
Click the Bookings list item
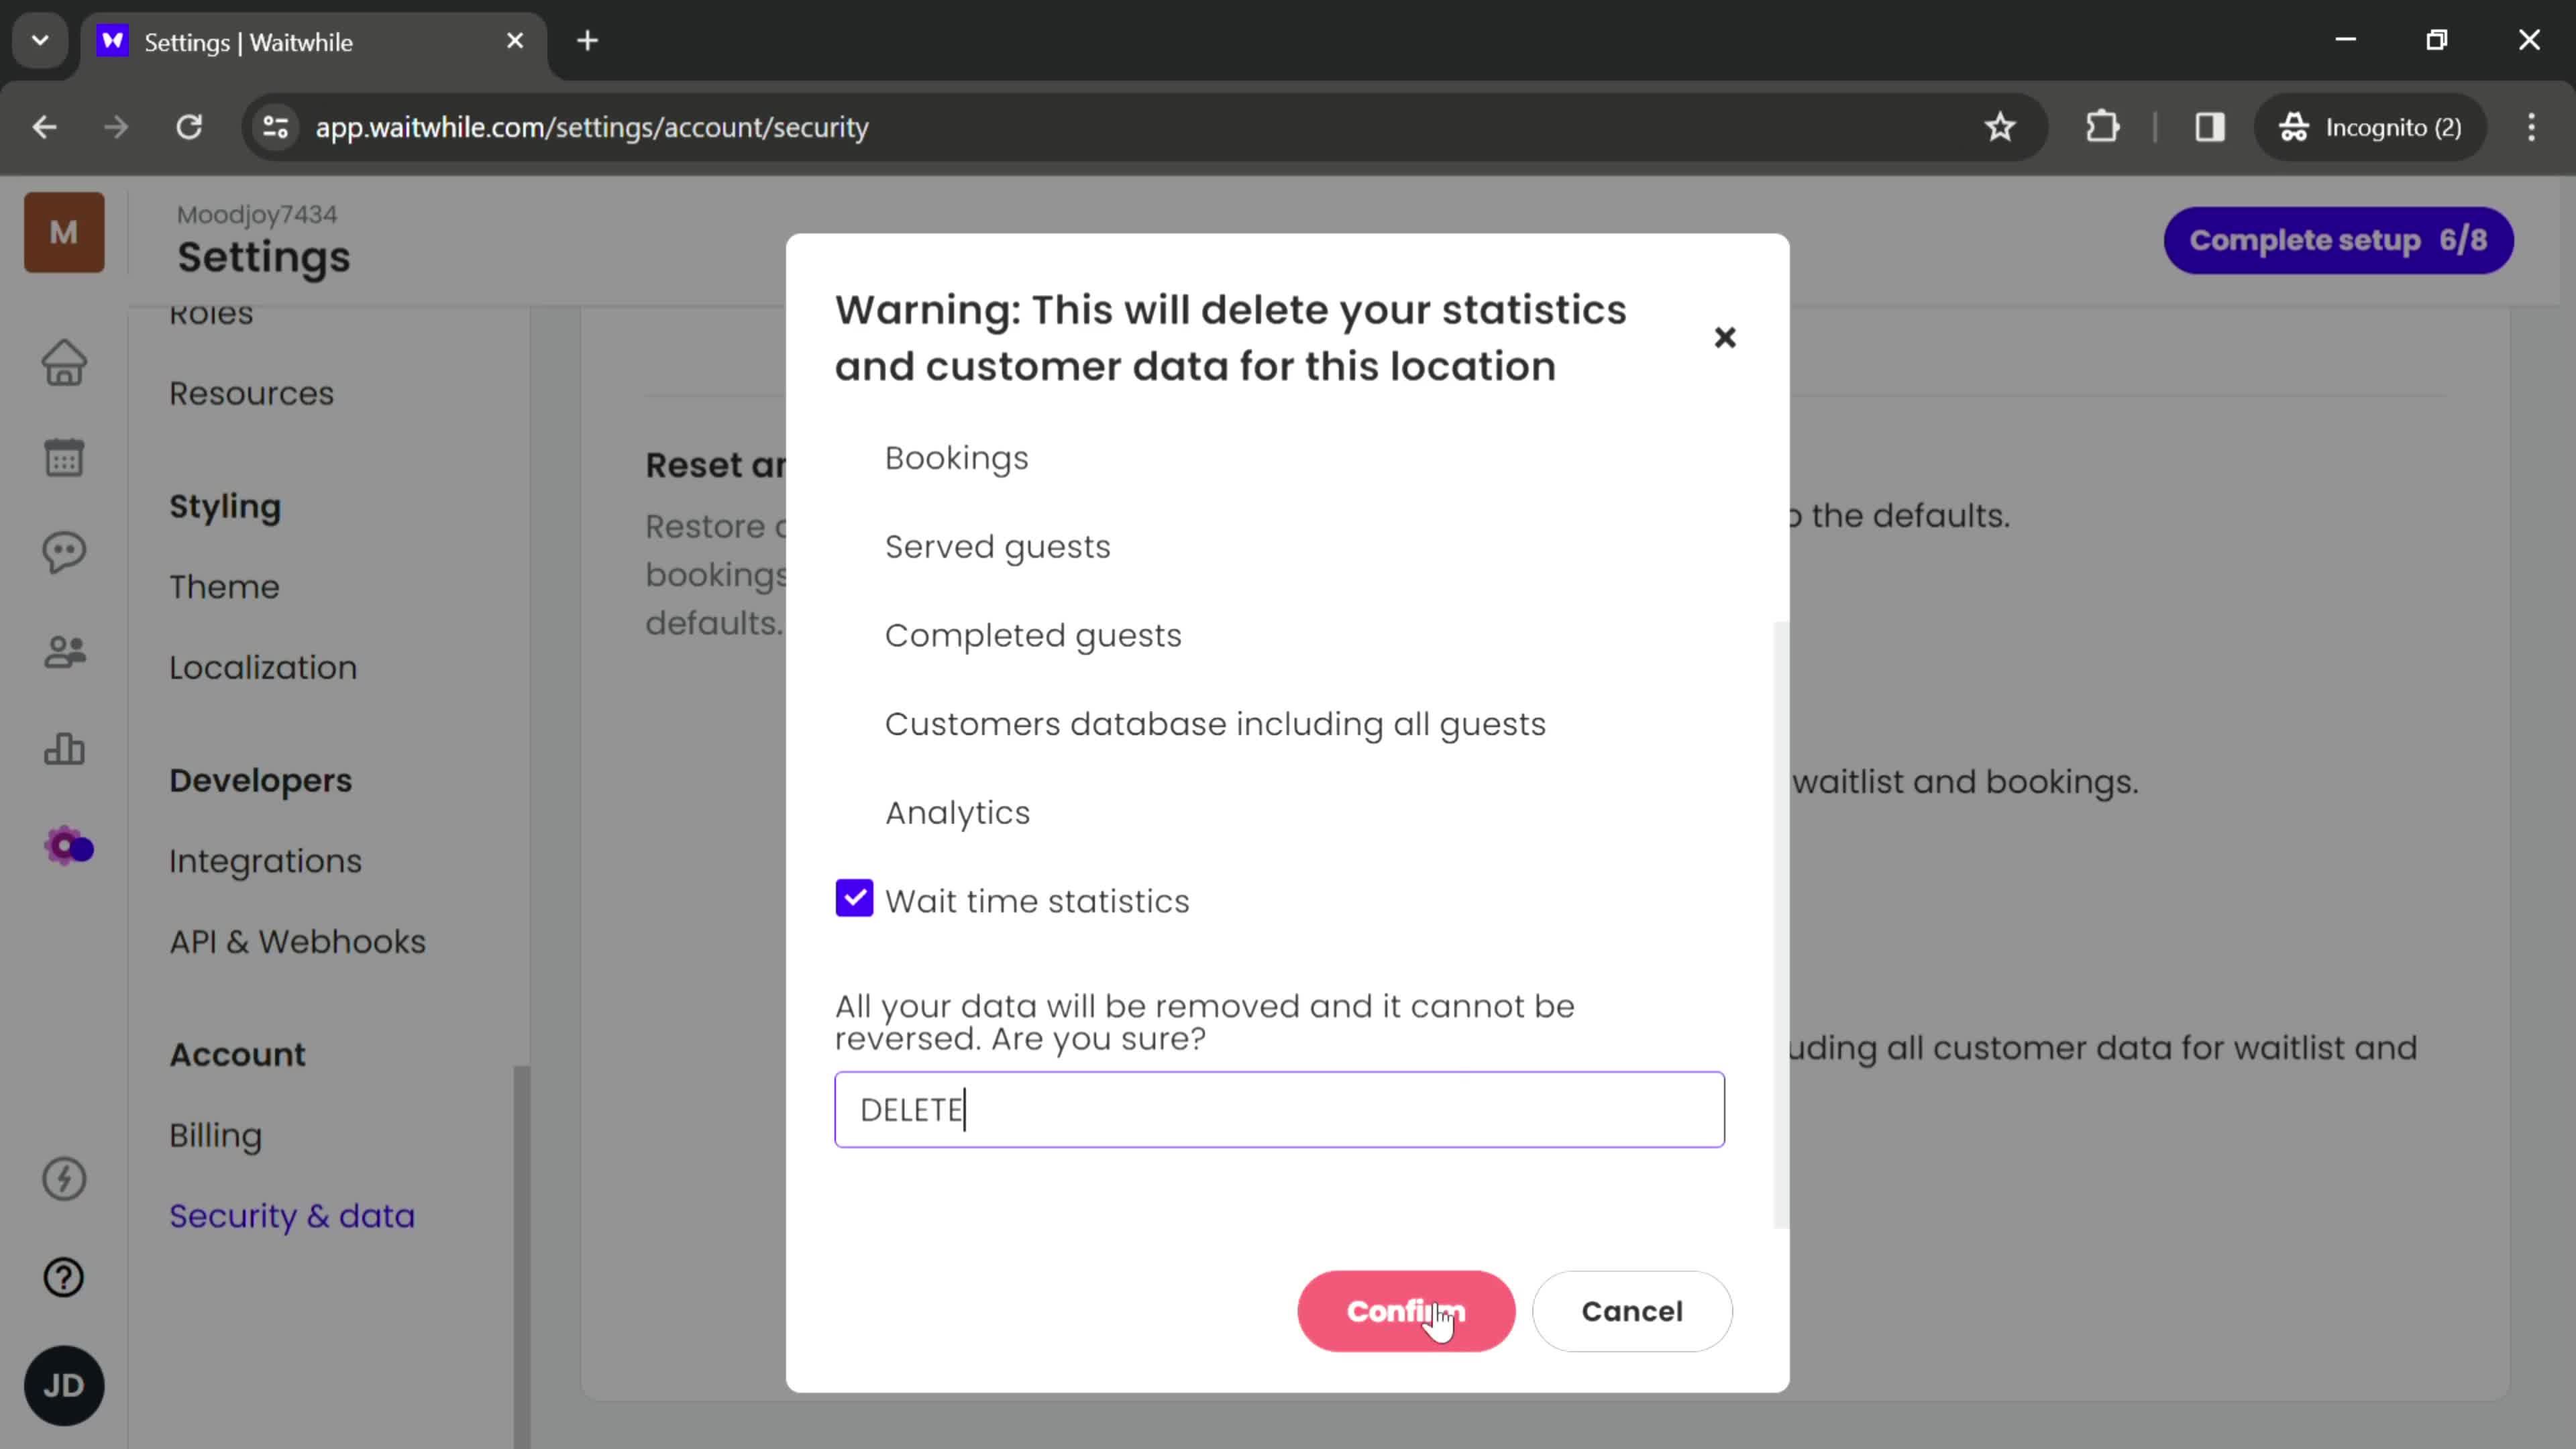[956, 458]
